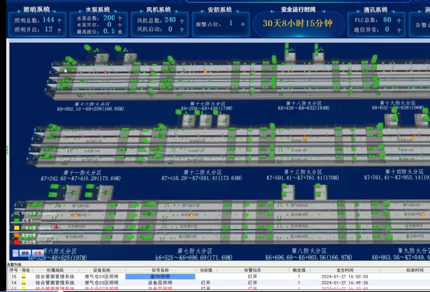Click the 最高液位 value 0.5

pyautogui.click(x=109, y=31)
